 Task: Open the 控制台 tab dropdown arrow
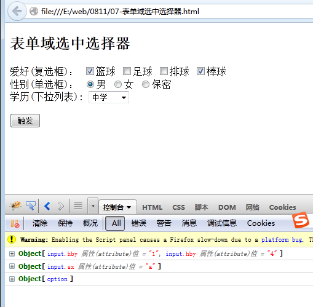point(129,207)
